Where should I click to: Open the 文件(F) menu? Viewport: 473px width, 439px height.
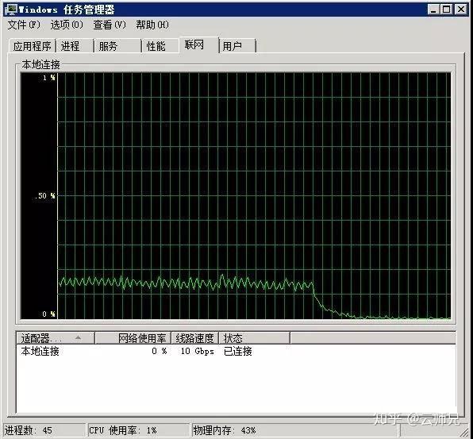[24, 25]
